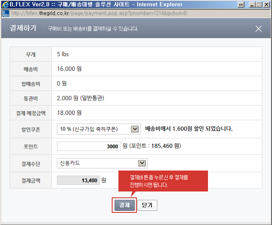Select the 결제금액 field showing 13,400

coord(78,180)
